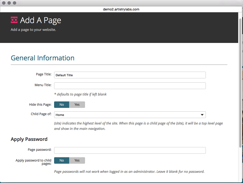The image size is (243, 183).
Task: Minimize the window using the middle title-bar button
Action: tap(9, 3)
